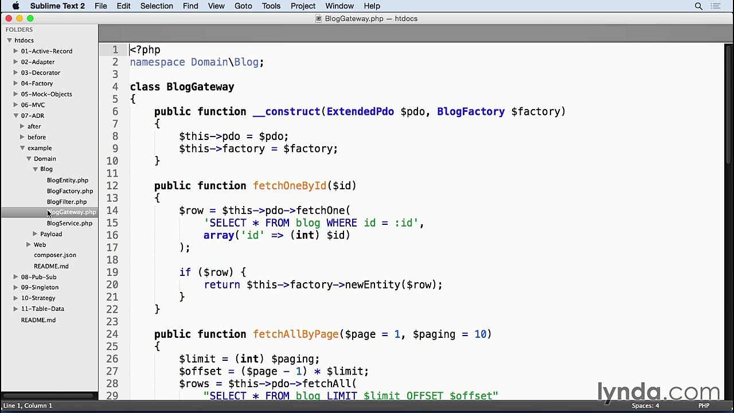Expand the after folder
Viewport: 734px width, 413px height.
[x=22, y=126]
